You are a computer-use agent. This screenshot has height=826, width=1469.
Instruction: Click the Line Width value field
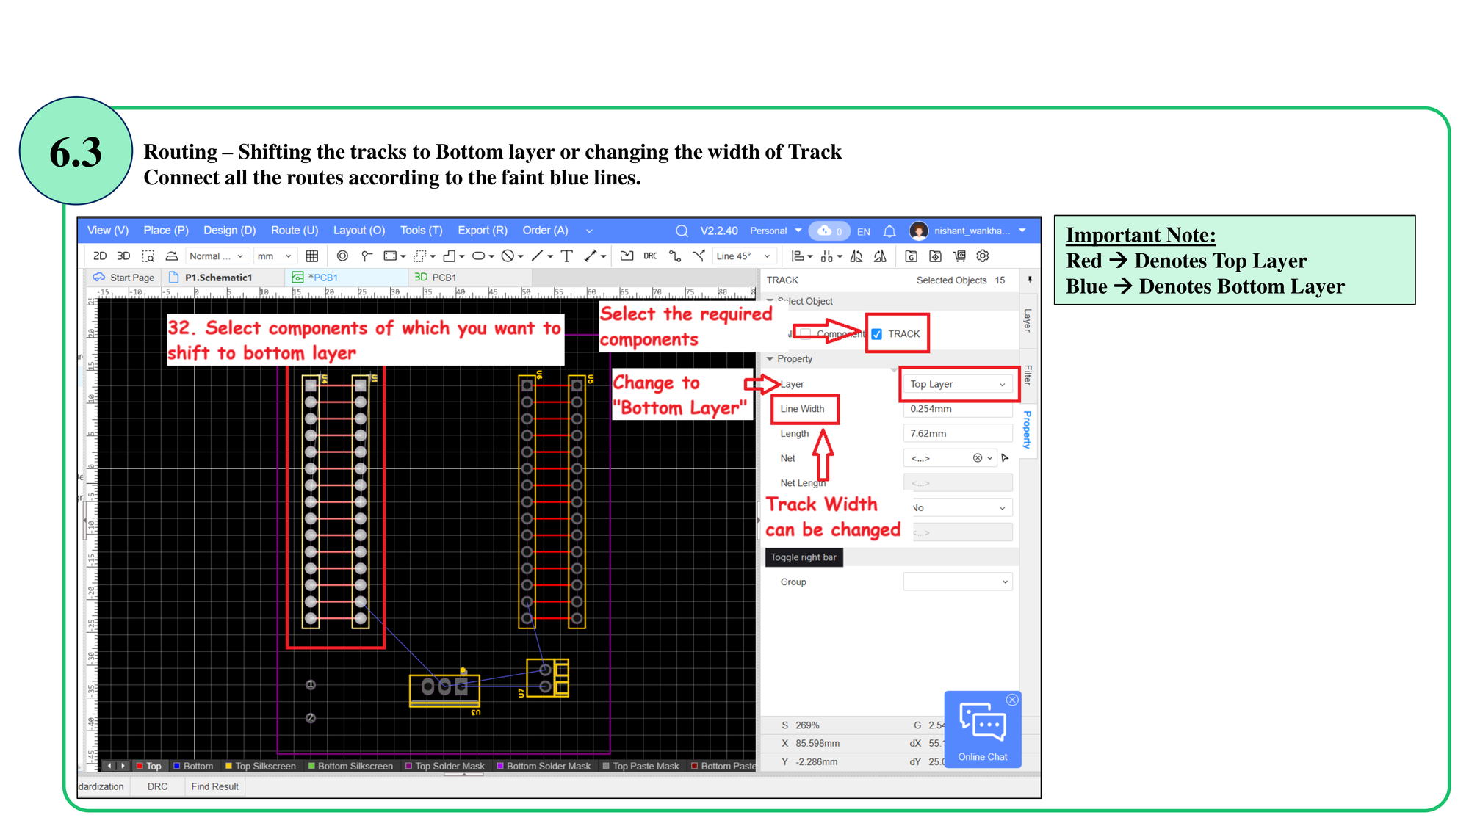[958, 409]
